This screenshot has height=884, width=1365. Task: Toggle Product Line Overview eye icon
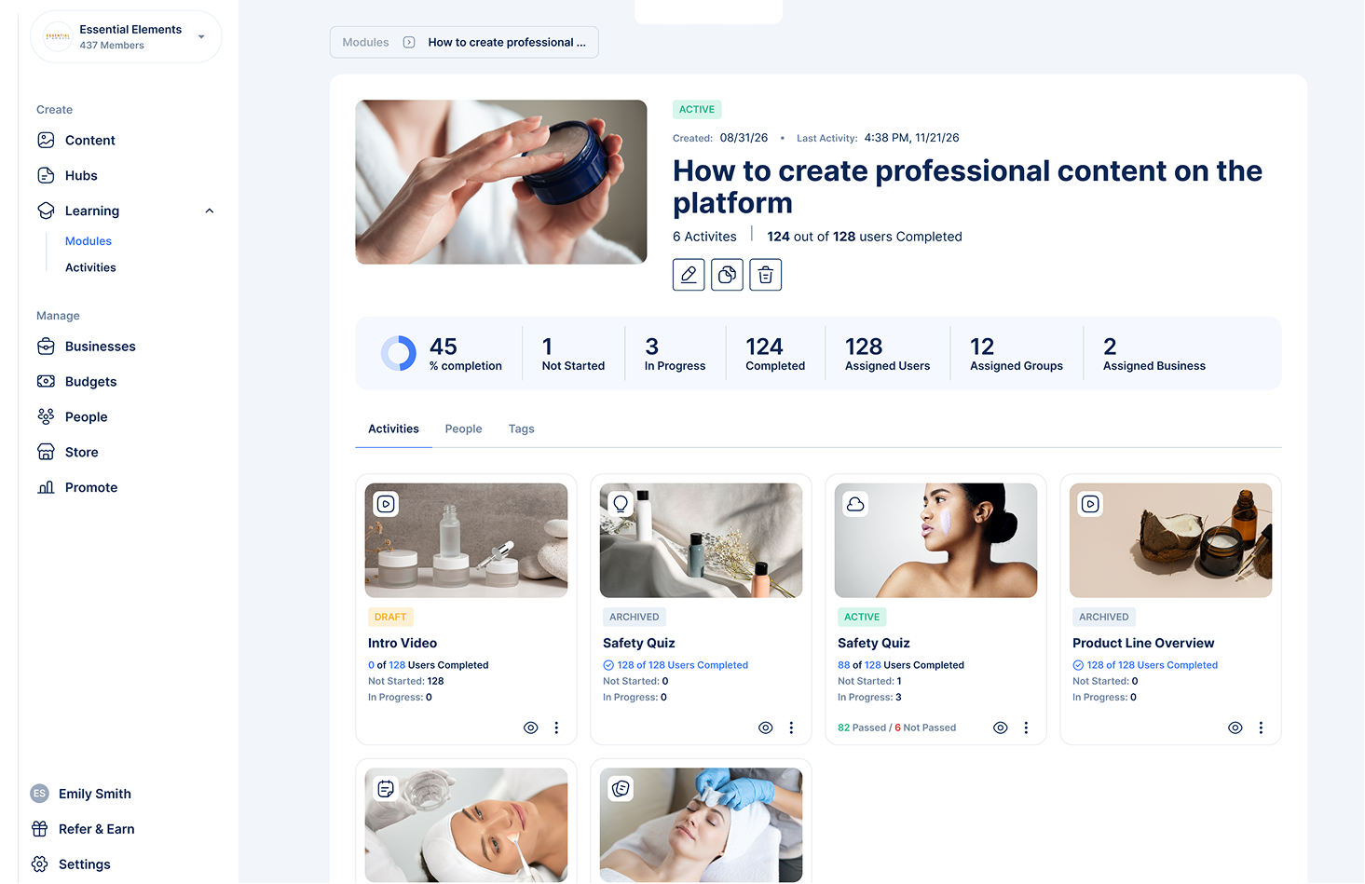1235,728
